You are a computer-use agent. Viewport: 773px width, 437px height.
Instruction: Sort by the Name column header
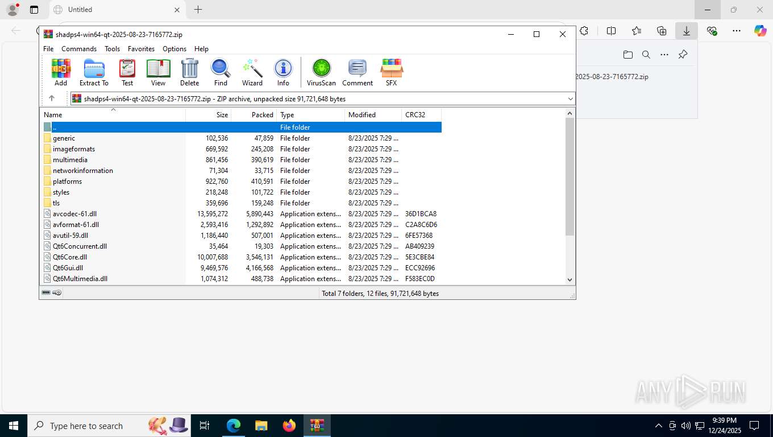(113, 114)
